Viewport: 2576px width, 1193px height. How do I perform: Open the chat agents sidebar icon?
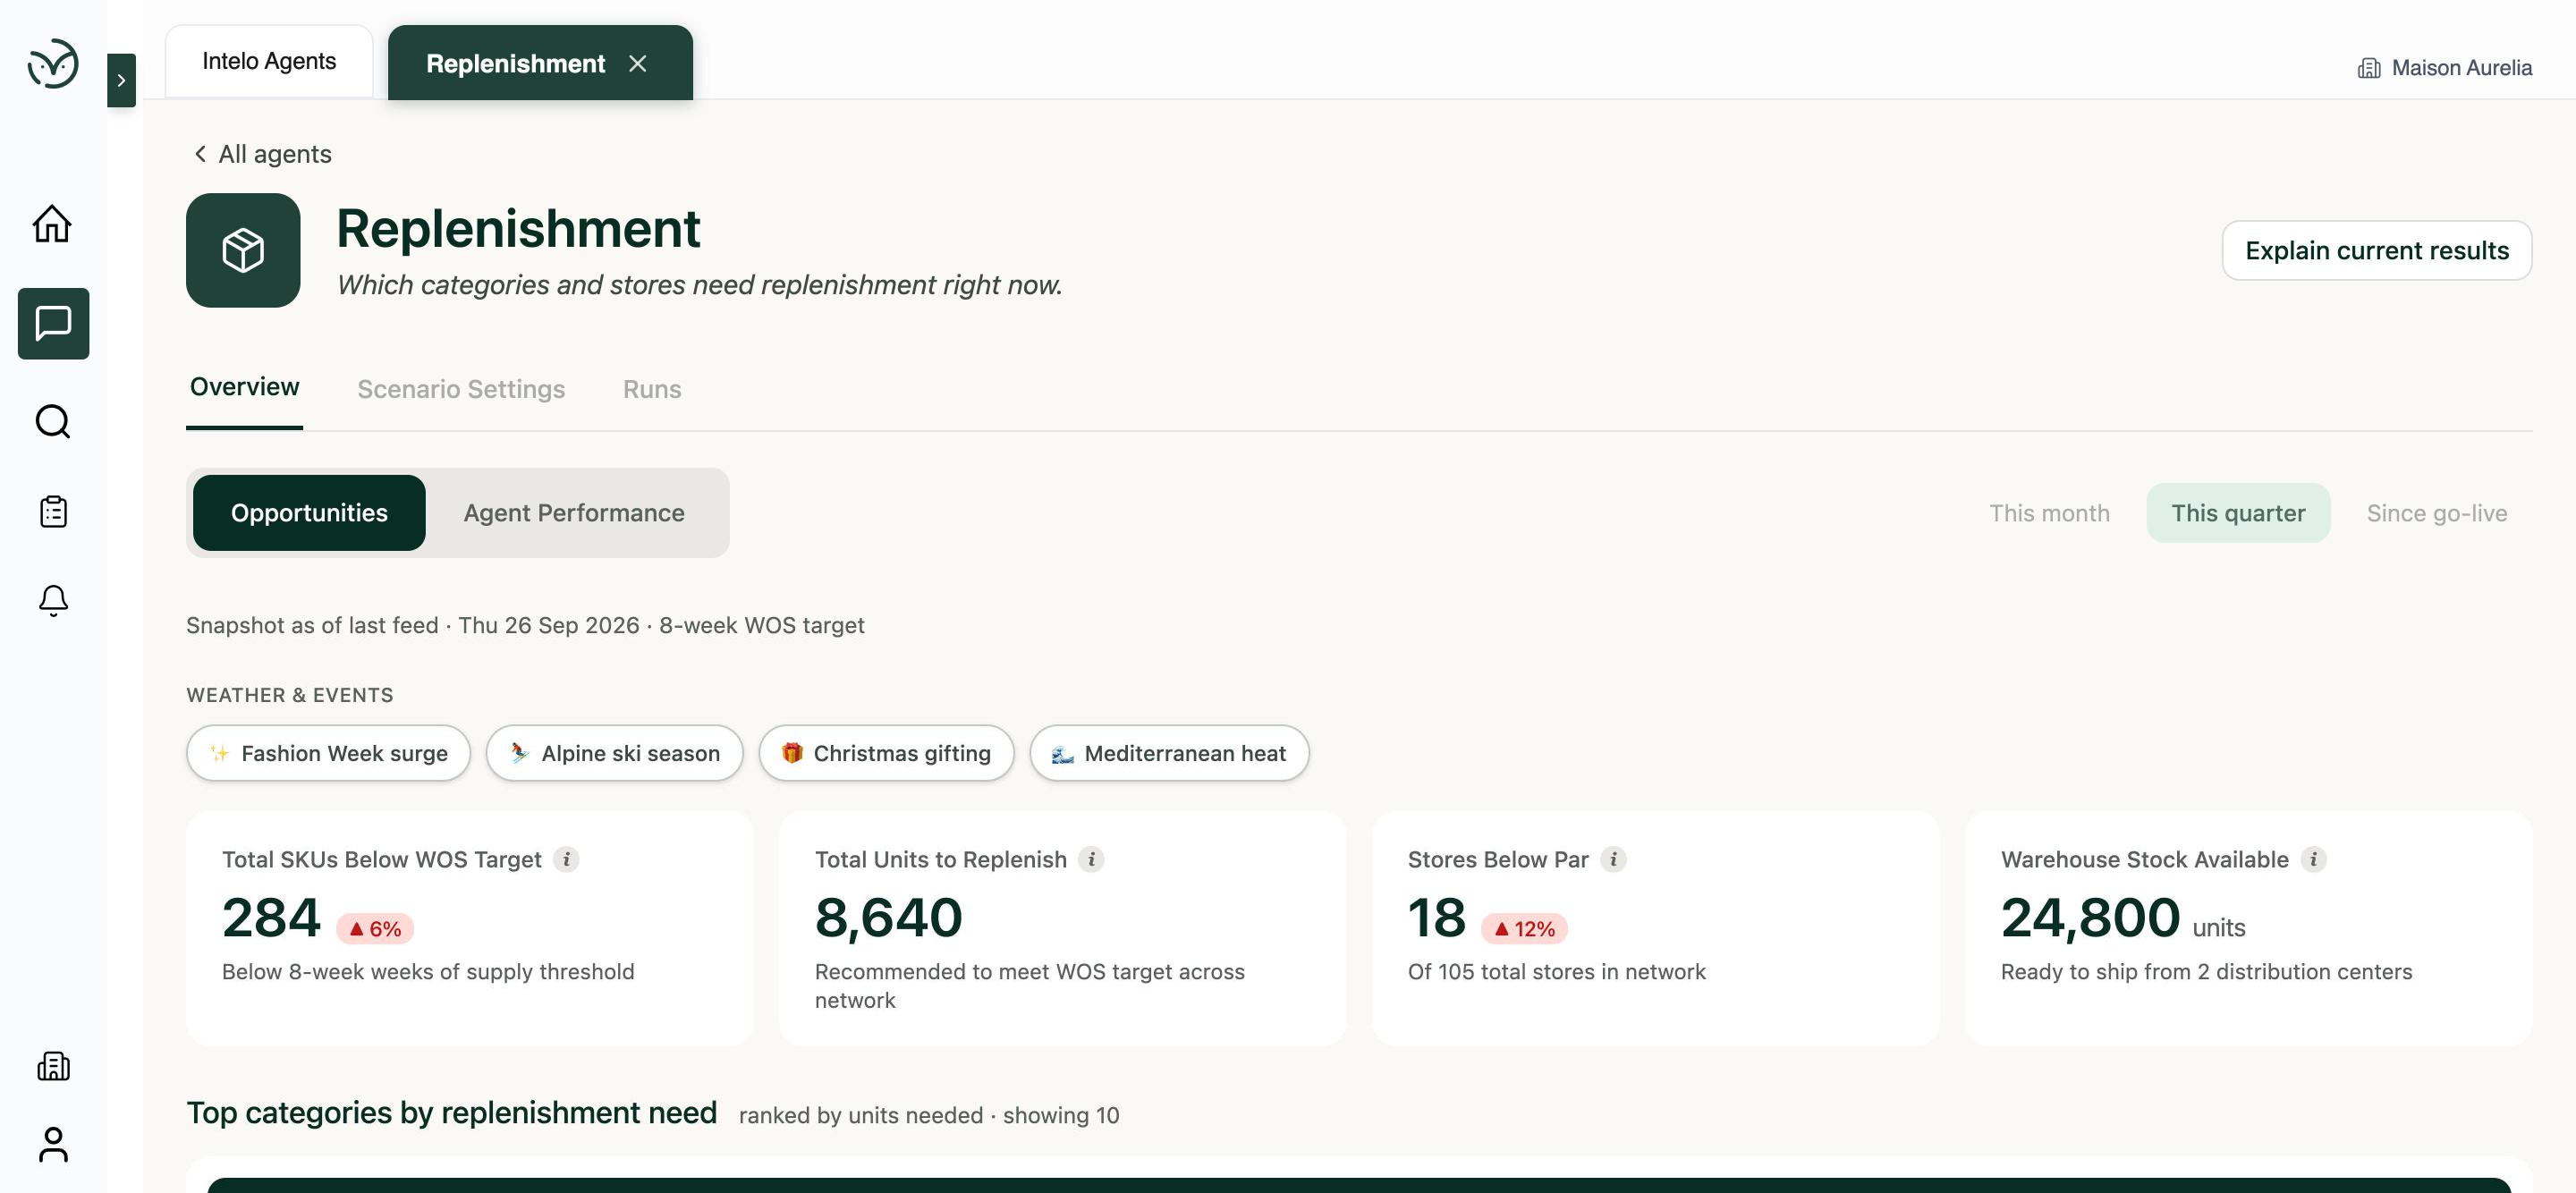tap(53, 324)
